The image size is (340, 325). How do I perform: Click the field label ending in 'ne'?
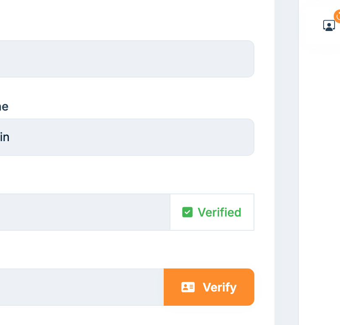pyautogui.click(x=4, y=107)
